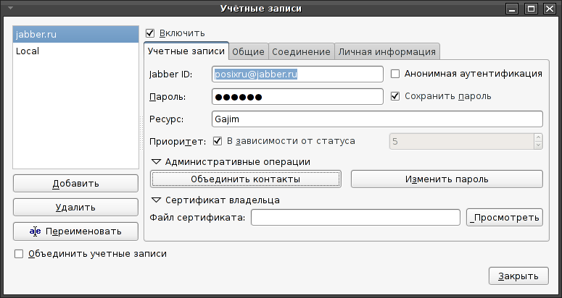
Task: Maximize the Учётные записи window
Action: pos(531,9)
